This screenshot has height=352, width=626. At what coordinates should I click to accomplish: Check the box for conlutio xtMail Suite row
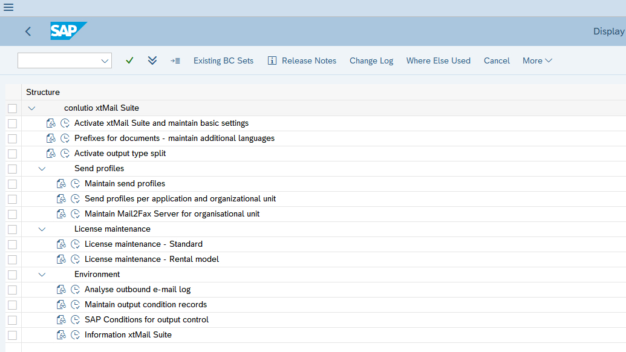point(12,108)
